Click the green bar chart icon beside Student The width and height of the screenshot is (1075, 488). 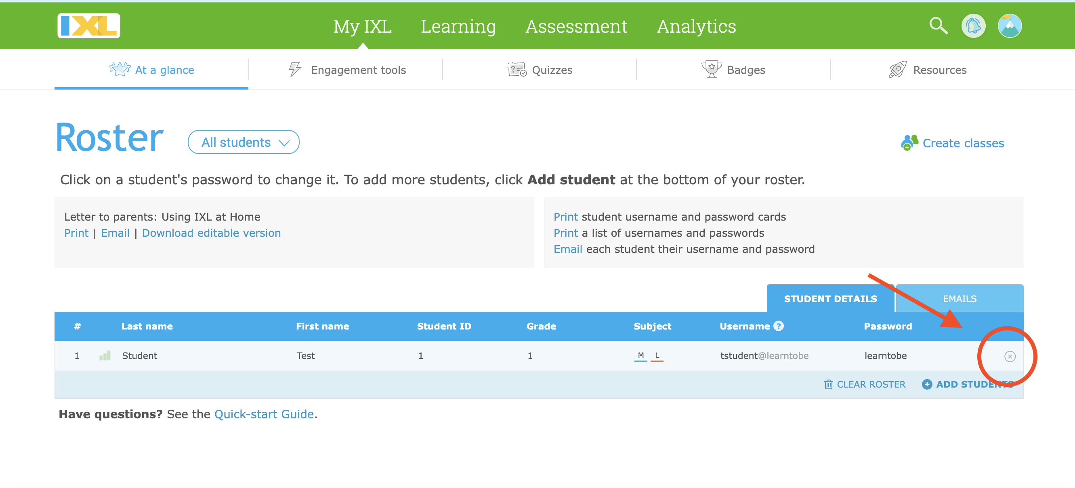tap(105, 355)
